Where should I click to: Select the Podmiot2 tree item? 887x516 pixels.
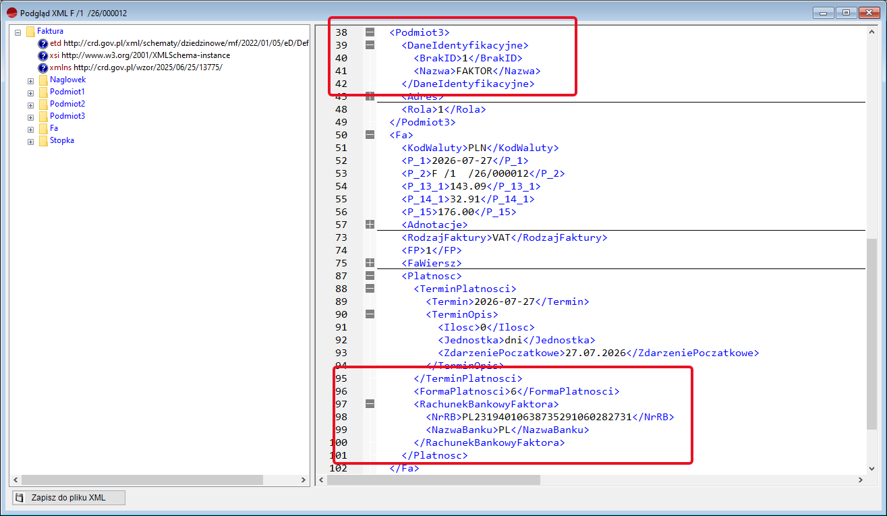click(x=67, y=104)
